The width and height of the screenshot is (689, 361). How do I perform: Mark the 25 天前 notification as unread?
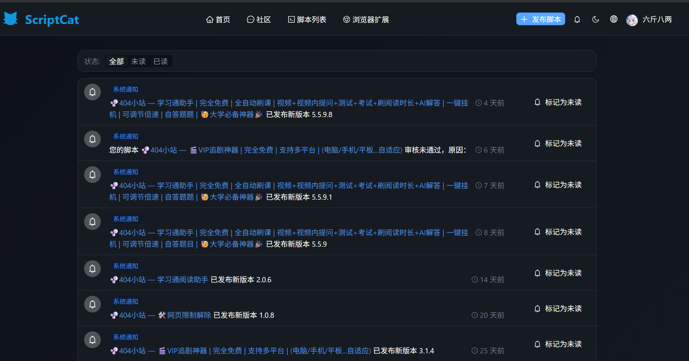click(x=558, y=344)
